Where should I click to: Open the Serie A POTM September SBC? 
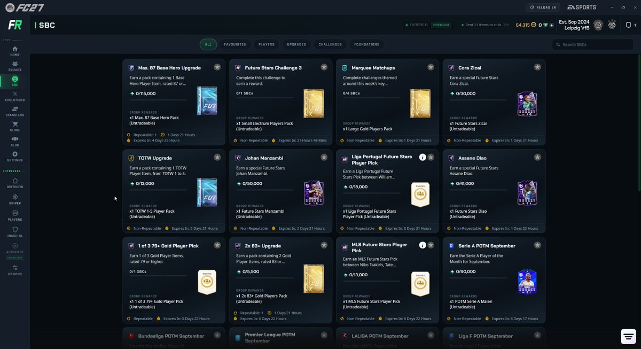coord(494,280)
